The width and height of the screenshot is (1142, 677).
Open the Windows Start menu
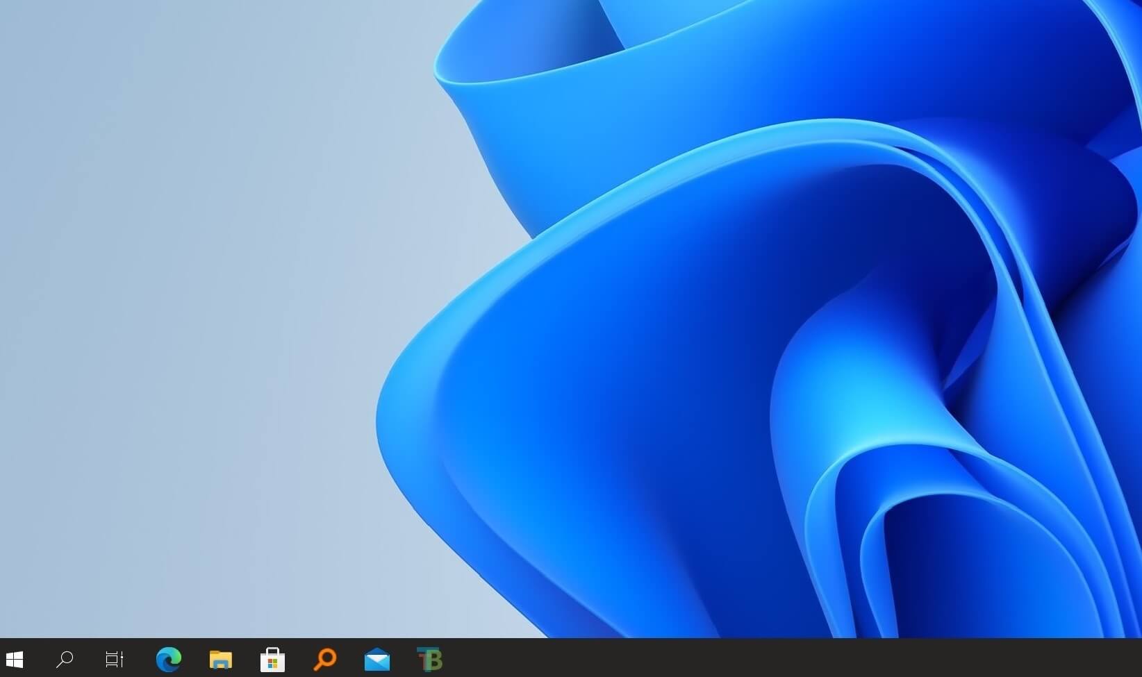click(15, 659)
